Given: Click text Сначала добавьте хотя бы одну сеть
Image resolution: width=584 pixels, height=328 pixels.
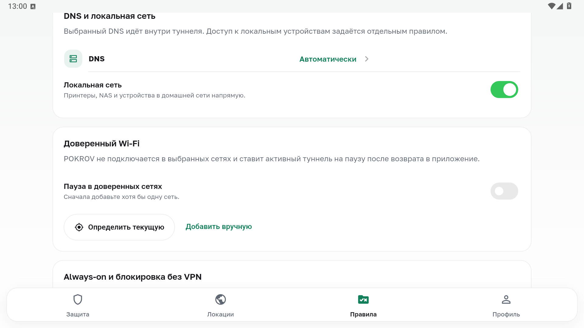Looking at the screenshot, I should 121,197.
